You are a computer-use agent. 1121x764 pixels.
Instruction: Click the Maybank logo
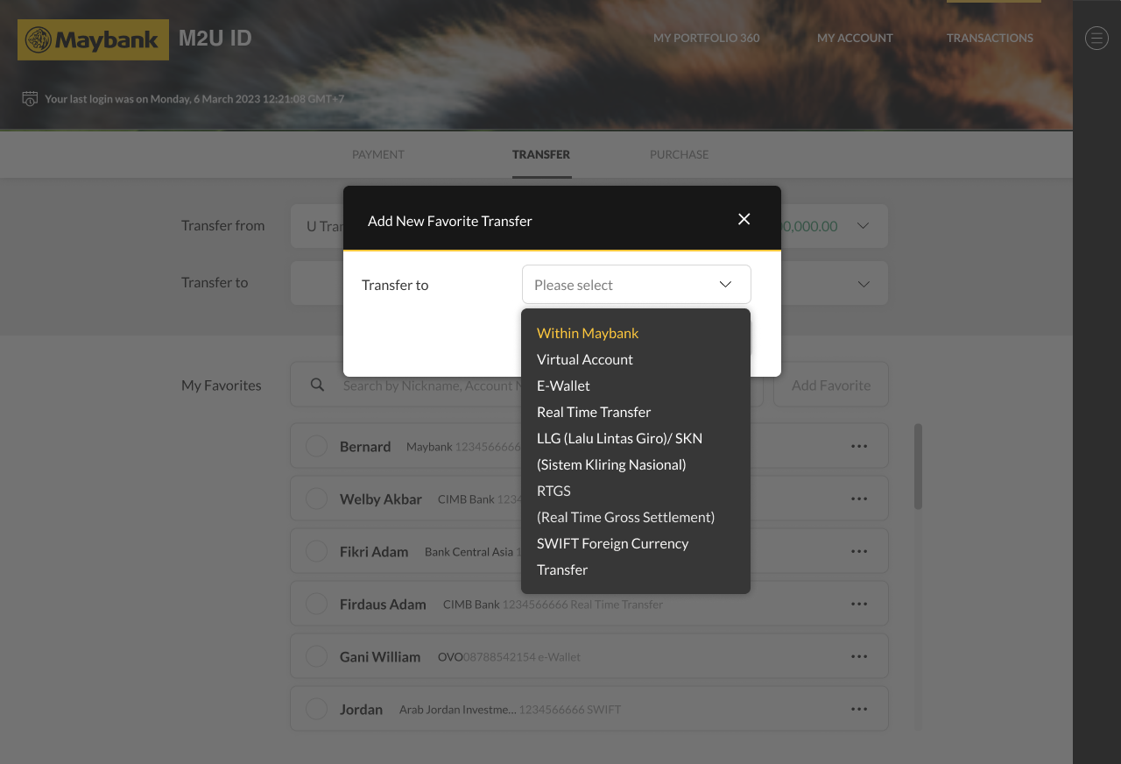click(x=93, y=39)
